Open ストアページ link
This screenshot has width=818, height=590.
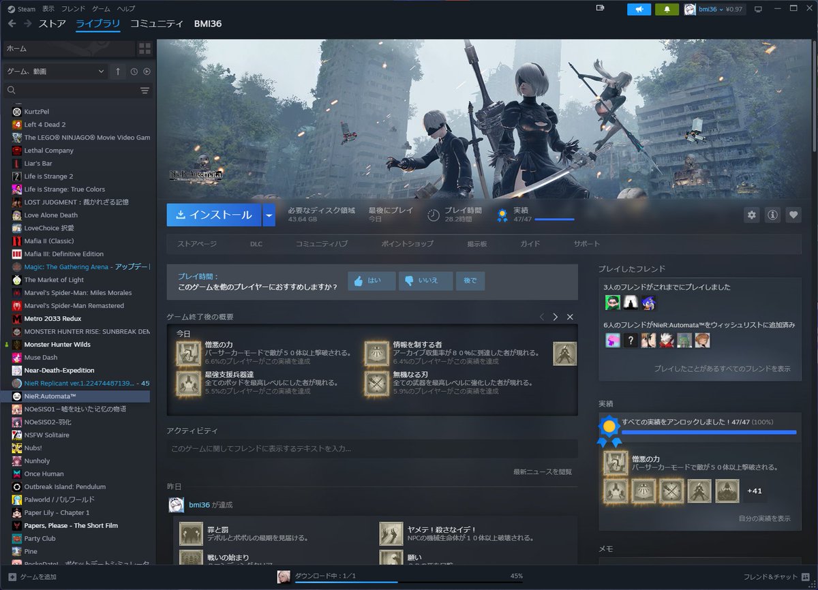click(x=197, y=244)
